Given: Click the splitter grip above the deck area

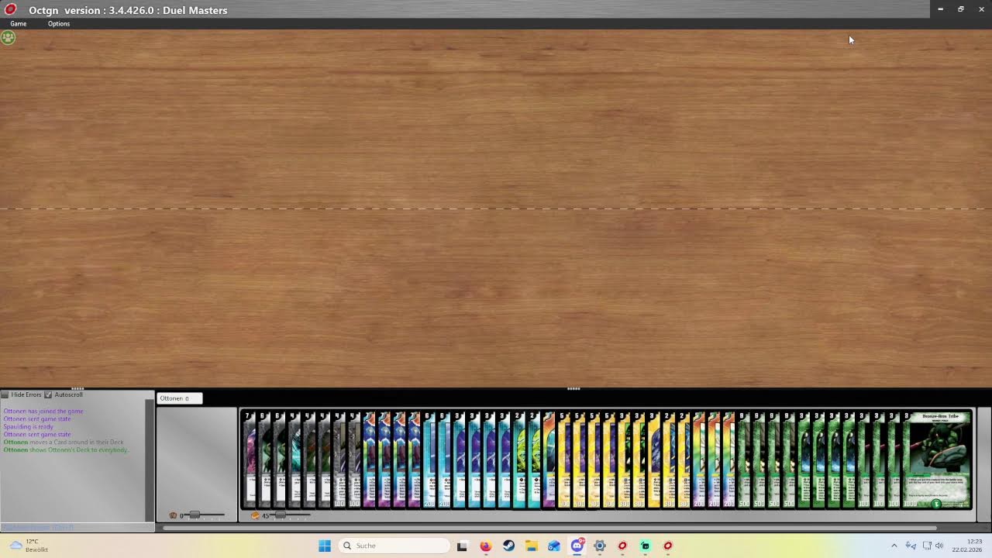Looking at the screenshot, I should pyautogui.click(x=573, y=389).
